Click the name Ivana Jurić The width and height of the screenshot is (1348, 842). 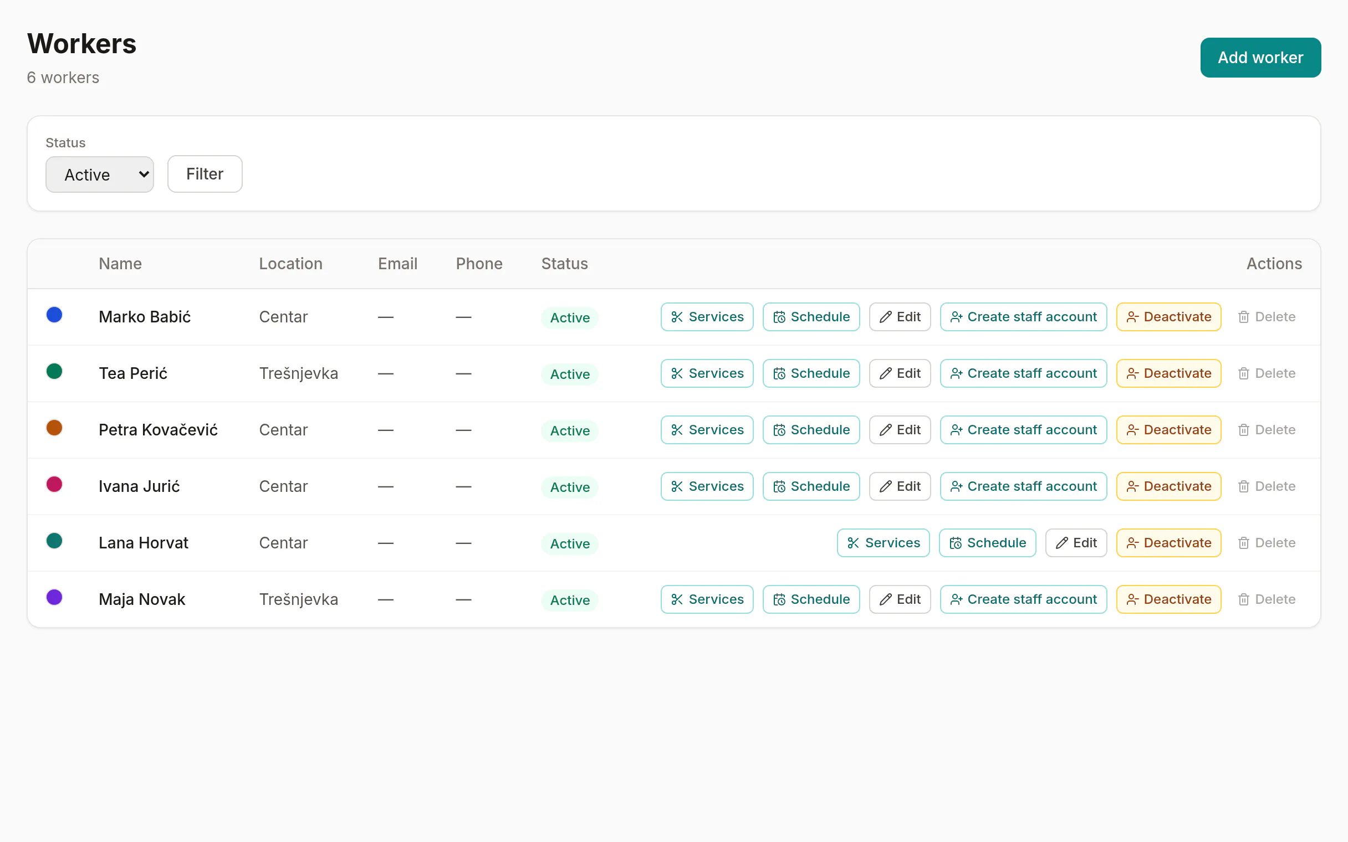tap(139, 486)
